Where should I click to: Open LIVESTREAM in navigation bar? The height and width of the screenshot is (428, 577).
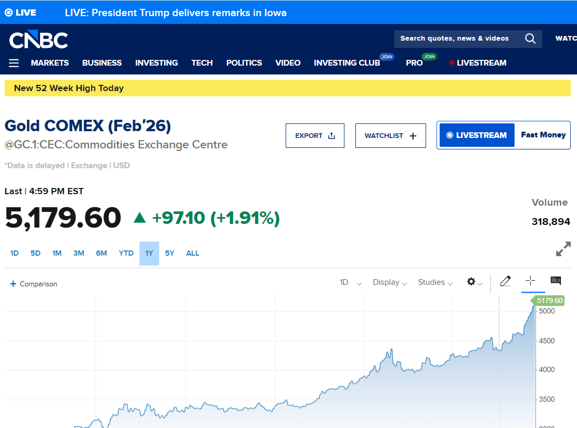tap(478, 63)
